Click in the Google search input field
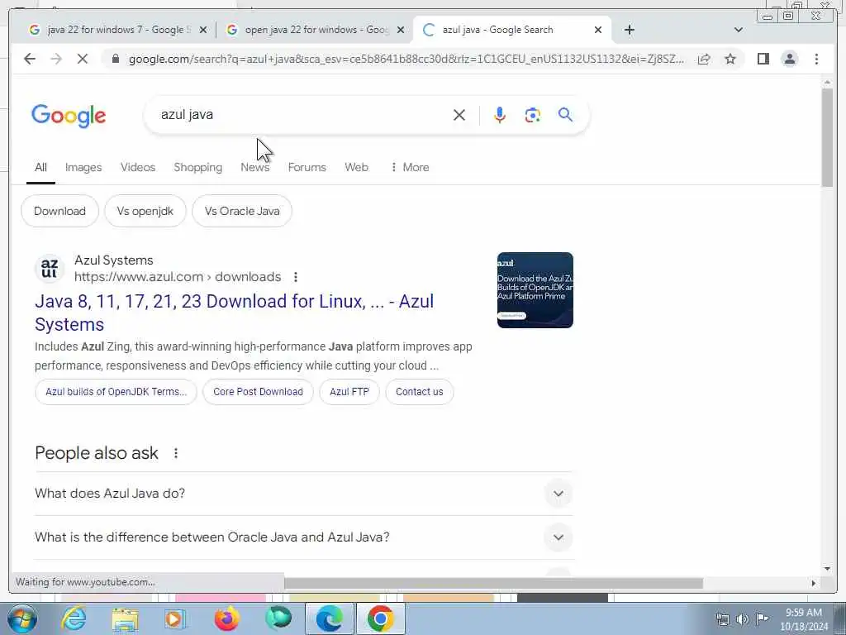The image size is (846, 635). tap(302, 115)
